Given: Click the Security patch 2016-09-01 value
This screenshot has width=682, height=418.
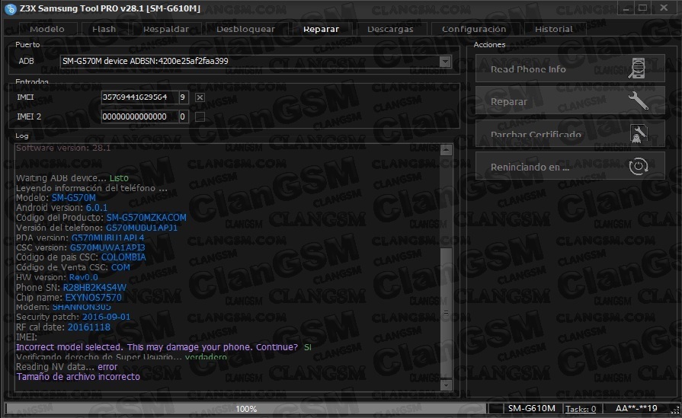Looking at the screenshot, I should pyautogui.click(x=106, y=317).
